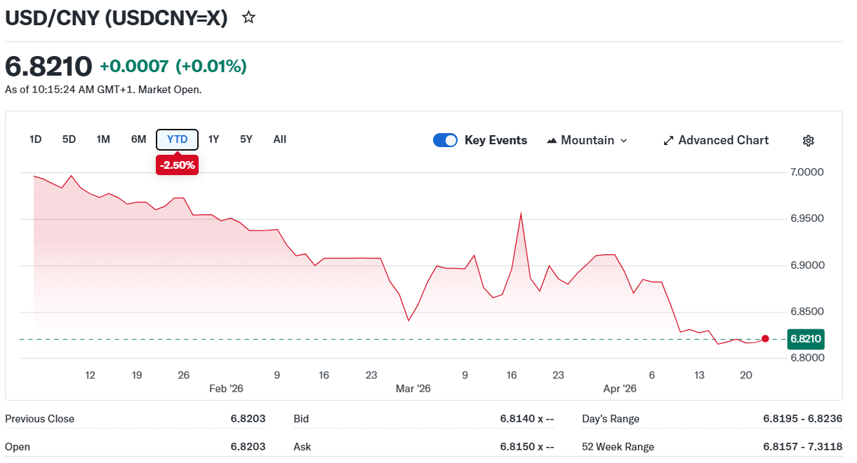Select the 6M time range
The height and width of the screenshot is (463, 857).
(138, 139)
